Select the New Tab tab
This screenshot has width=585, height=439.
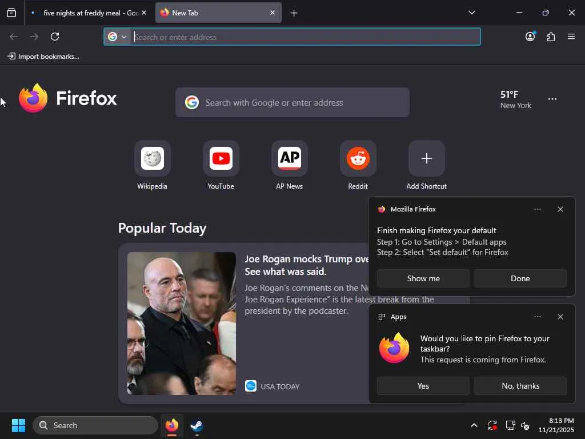218,13
